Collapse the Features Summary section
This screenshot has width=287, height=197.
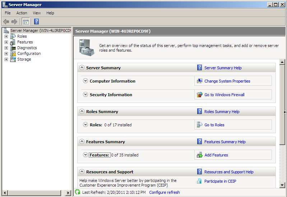pos(82,141)
